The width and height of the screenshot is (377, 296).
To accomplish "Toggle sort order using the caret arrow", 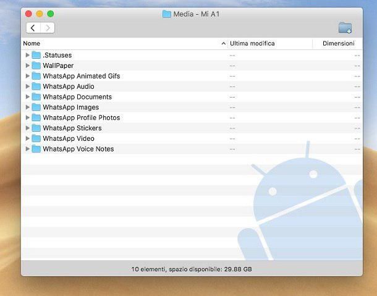I will coord(223,43).
